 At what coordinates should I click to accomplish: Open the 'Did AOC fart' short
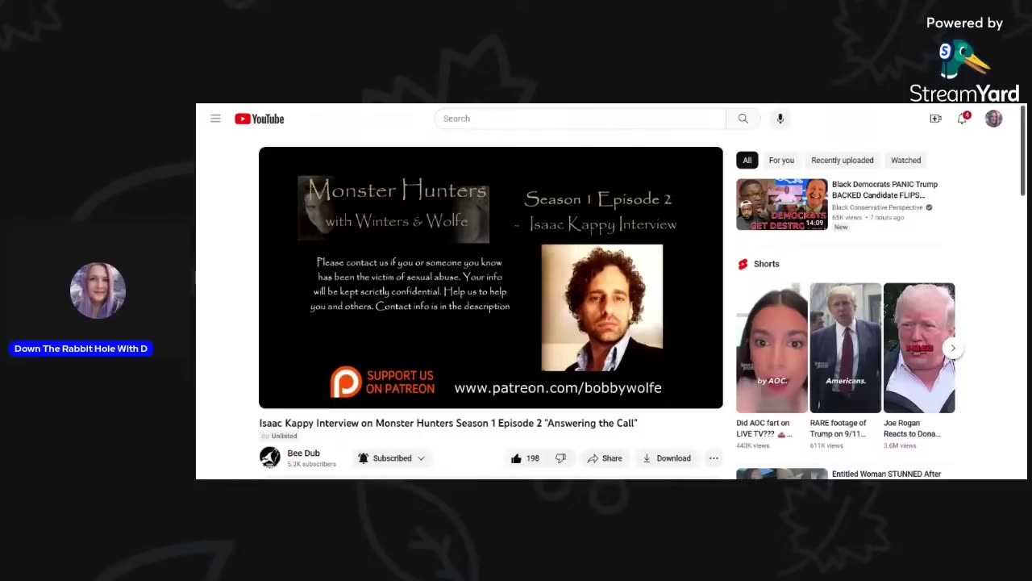coord(772,348)
